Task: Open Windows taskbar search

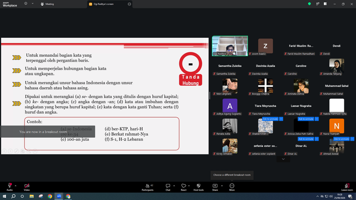Action: [13, 196]
